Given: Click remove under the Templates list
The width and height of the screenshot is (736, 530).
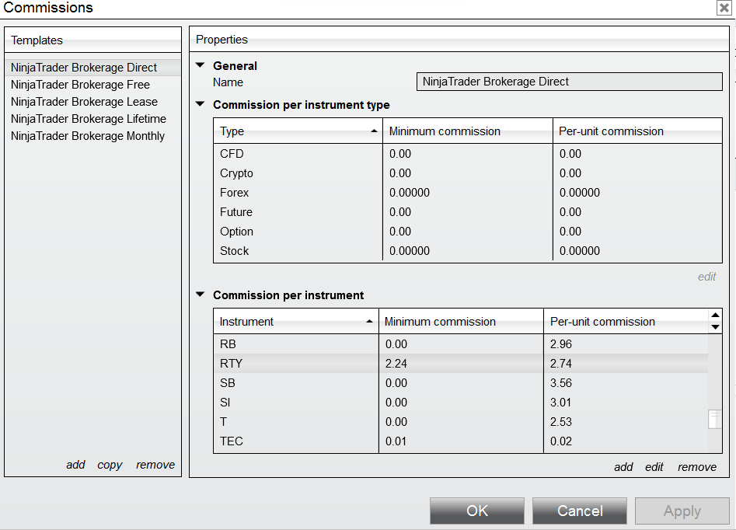Looking at the screenshot, I should [155, 464].
